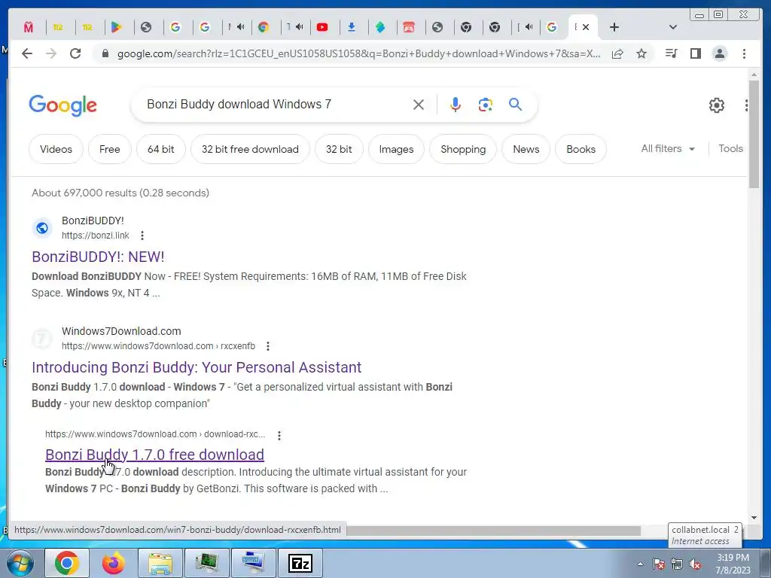Show hidden system tray icons

point(640,564)
